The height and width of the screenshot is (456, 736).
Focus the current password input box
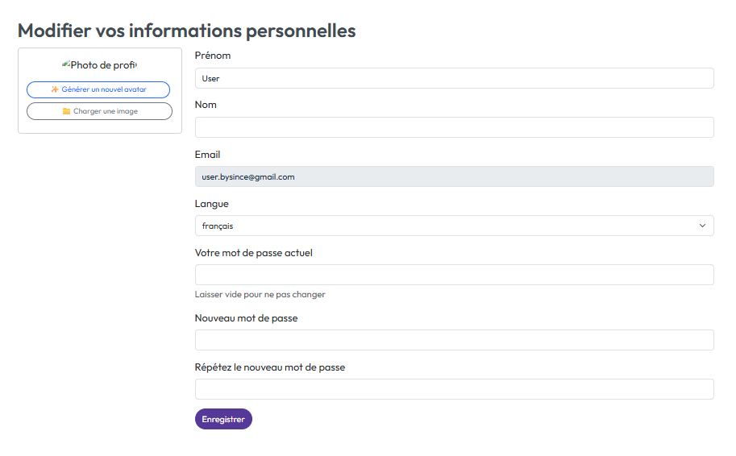[x=454, y=275]
